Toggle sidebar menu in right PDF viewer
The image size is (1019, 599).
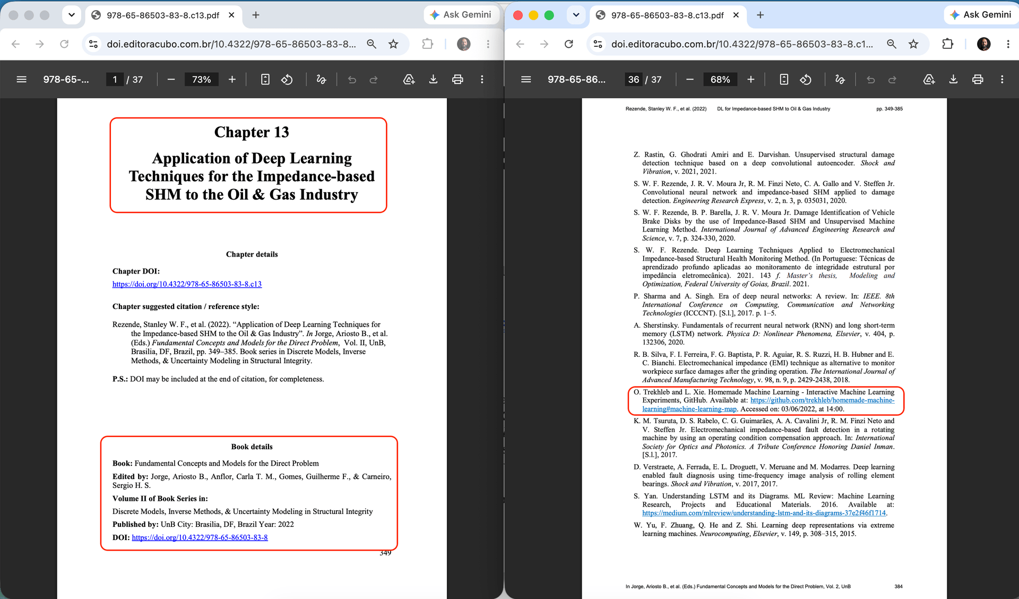pyautogui.click(x=526, y=80)
